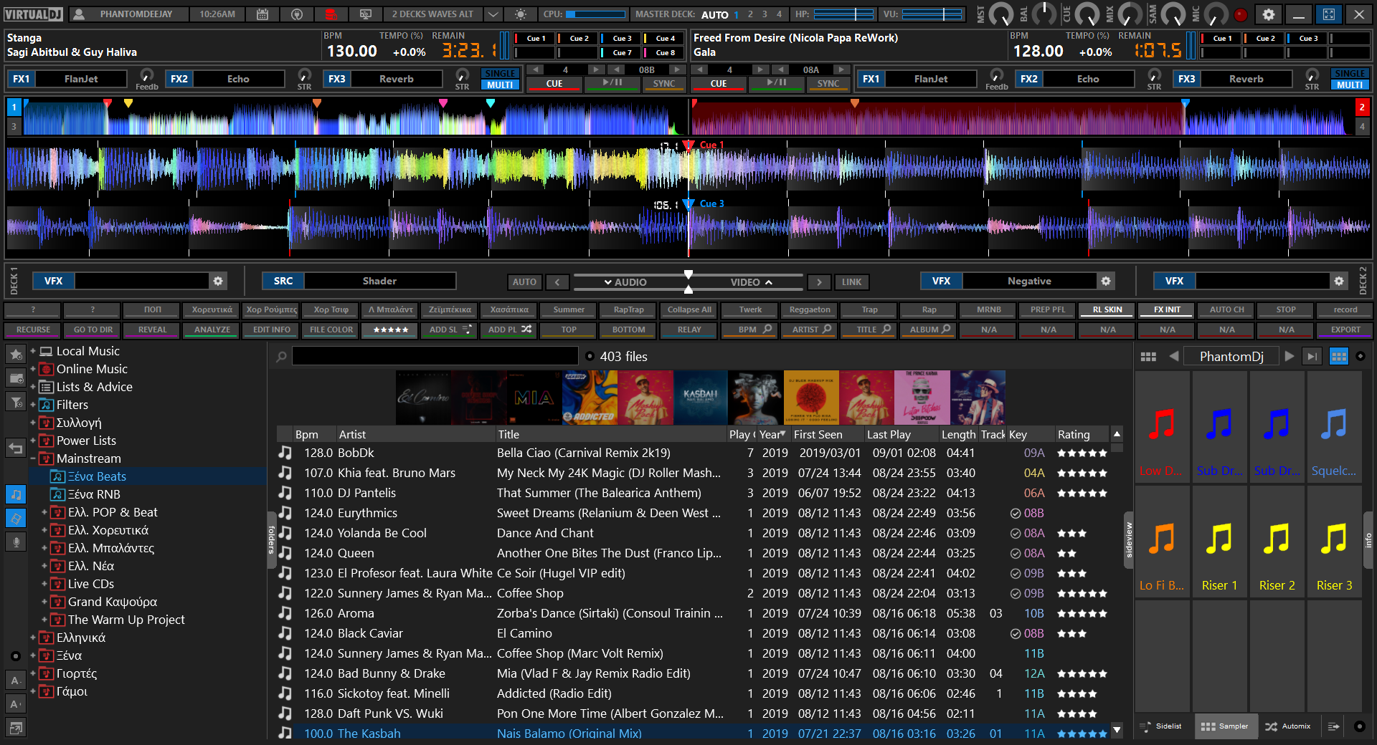Jump to Cue 1 marker on deck waveform
Screen dimensions: 1377x745
point(688,145)
